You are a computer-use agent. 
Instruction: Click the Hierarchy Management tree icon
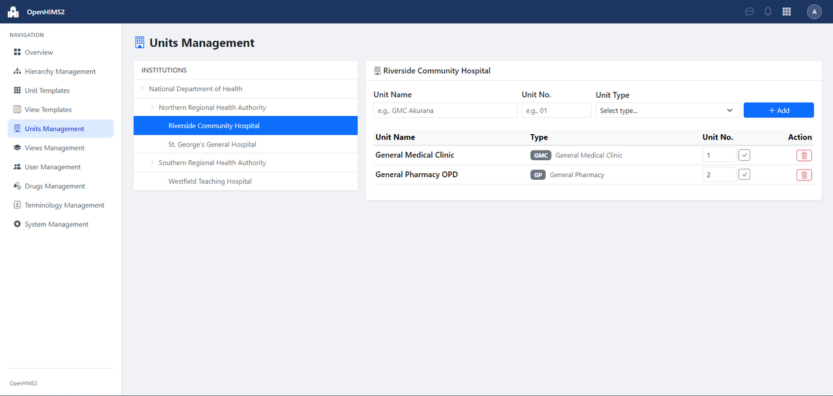tap(18, 71)
